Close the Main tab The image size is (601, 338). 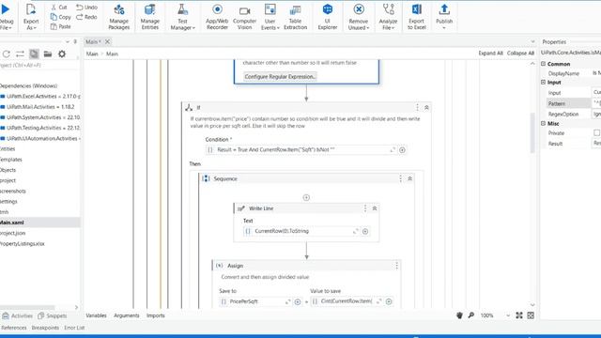click(107, 41)
